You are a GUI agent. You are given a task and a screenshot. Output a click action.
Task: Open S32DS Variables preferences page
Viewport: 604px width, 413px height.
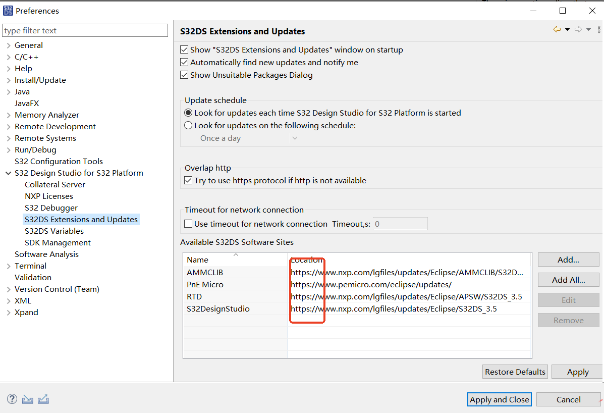coord(54,231)
